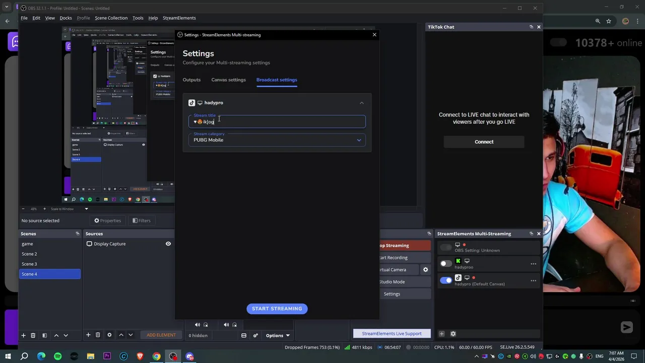Move source down arrow in Sources toolbar
This screenshot has height=363, width=645.
pyautogui.click(x=131, y=335)
